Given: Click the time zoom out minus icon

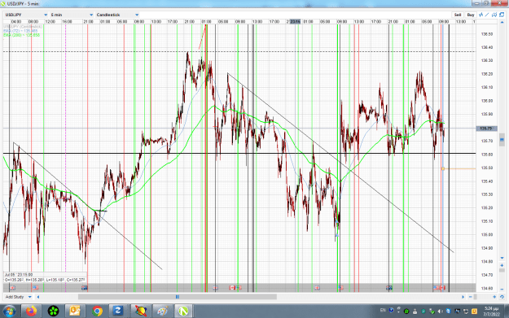Looking at the screenshot, I should (471, 297).
